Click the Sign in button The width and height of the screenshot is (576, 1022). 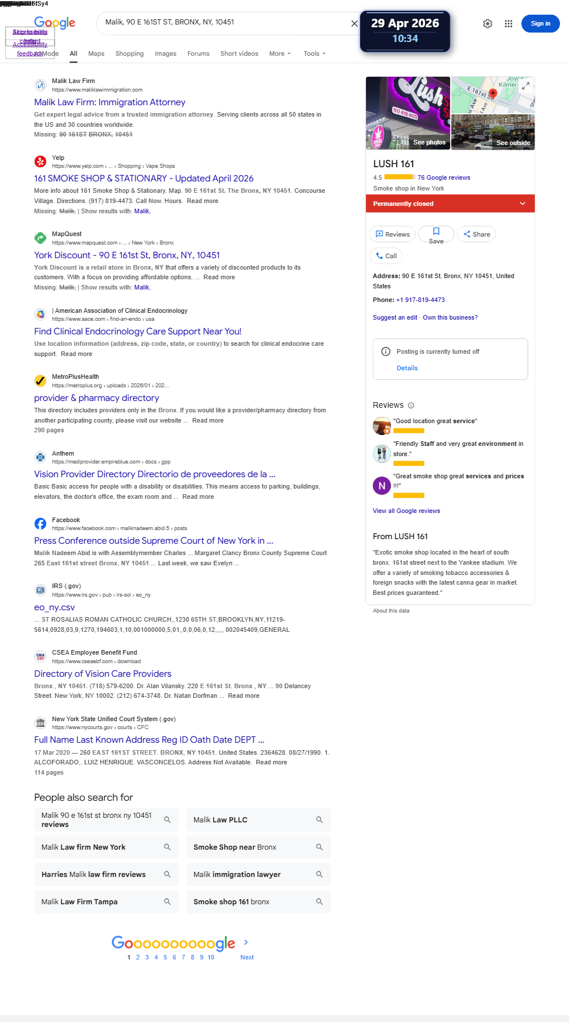[540, 24]
